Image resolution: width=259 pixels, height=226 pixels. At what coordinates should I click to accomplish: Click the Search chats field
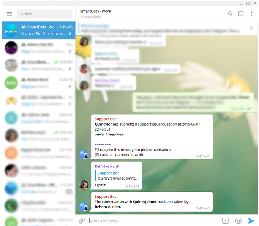[44, 14]
